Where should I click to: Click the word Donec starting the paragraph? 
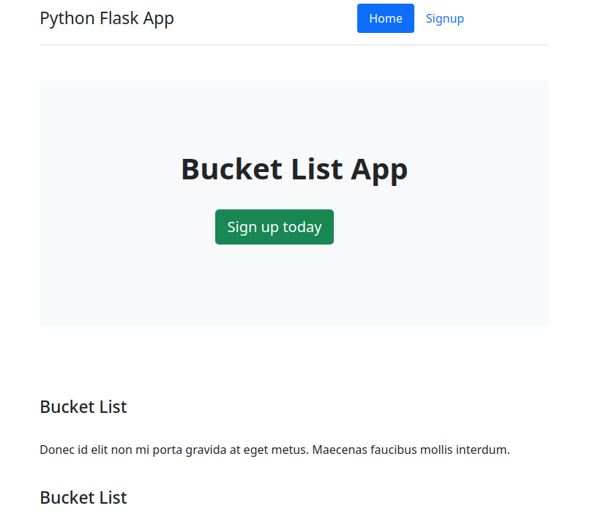[x=56, y=450]
